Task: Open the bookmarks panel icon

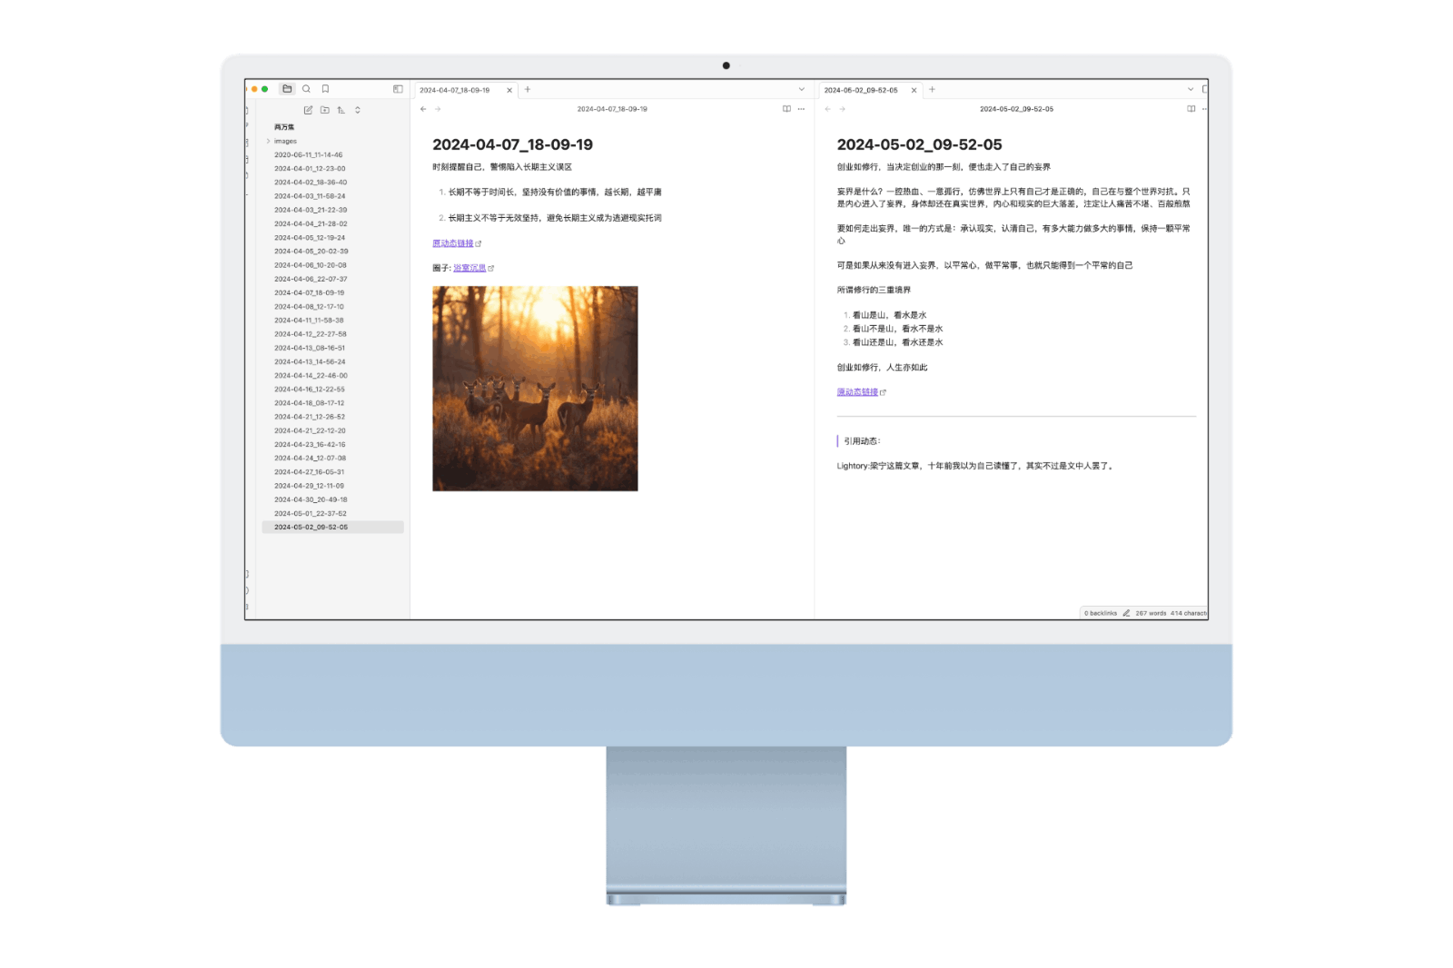Action: 325,89
